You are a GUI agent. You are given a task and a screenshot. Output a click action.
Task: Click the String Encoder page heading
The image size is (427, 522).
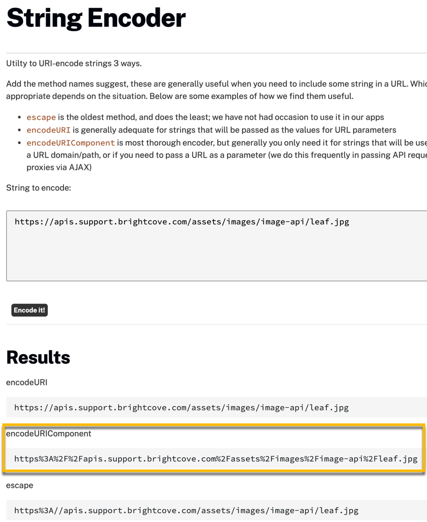coord(96,18)
